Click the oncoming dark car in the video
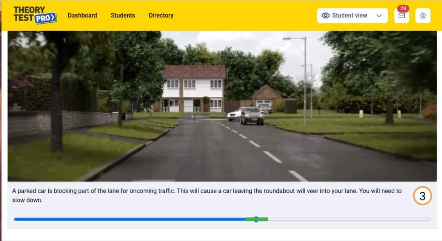This screenshot has width=442, height=241. pyautogui.click(x=252, y=116)
